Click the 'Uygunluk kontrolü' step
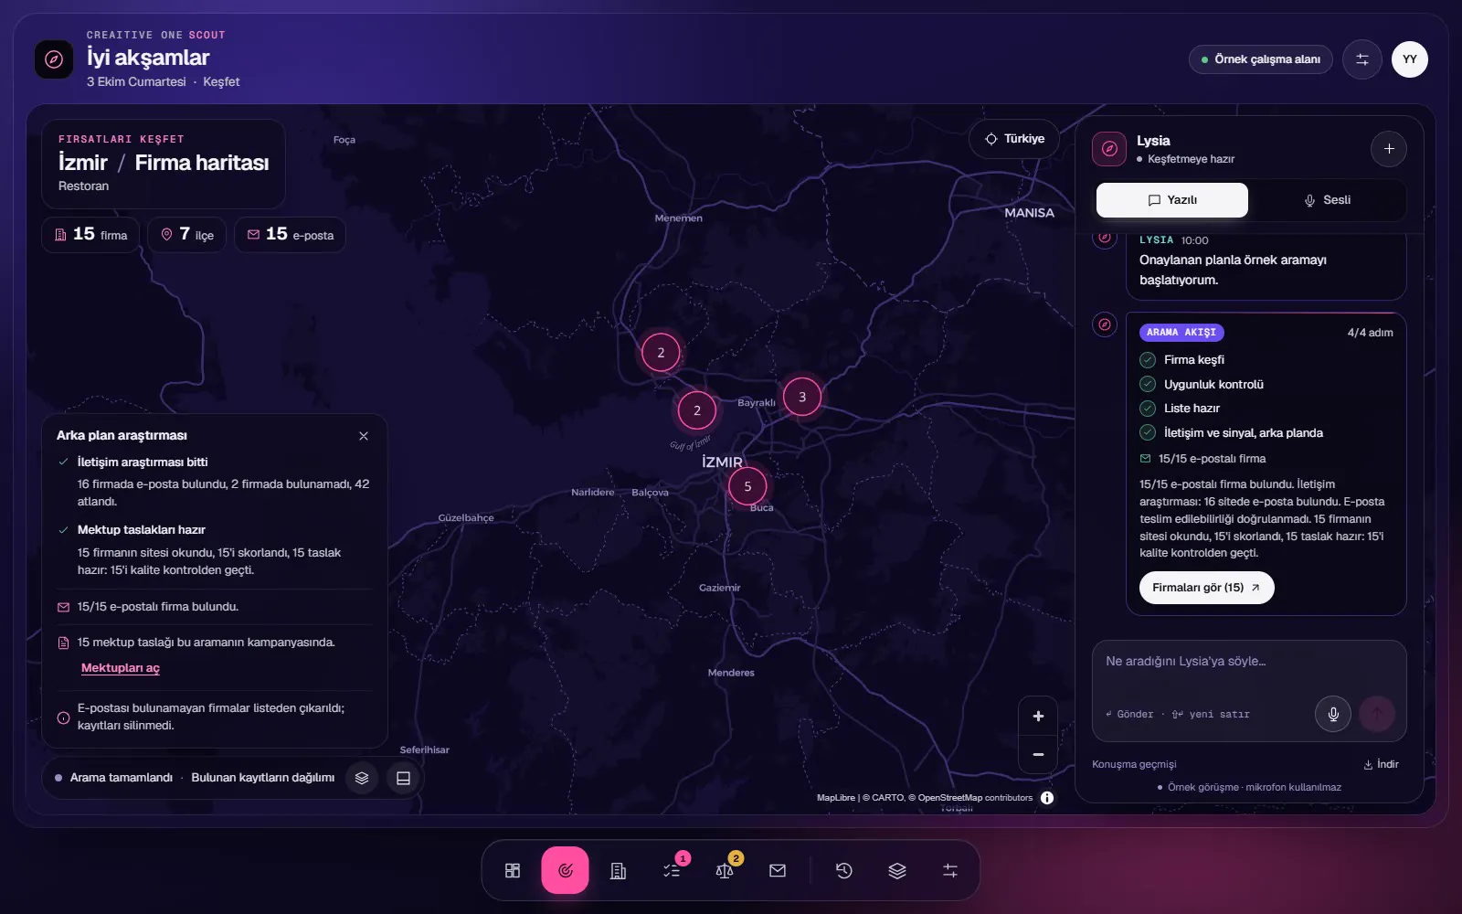Screen dimensions: 1462x914 coord(1202,385)
